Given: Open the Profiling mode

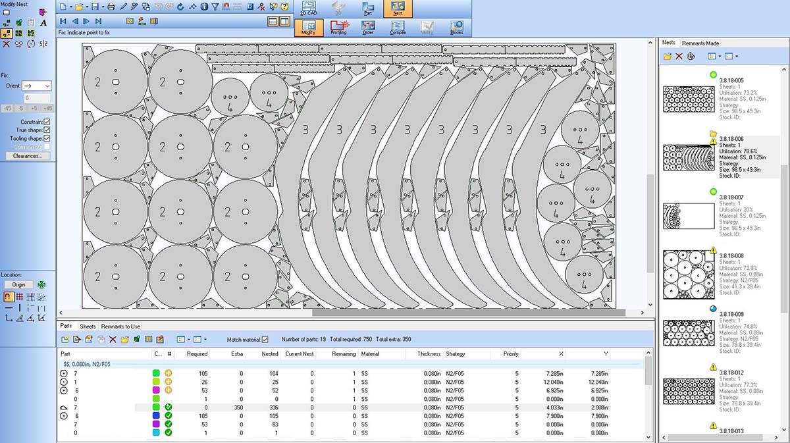Looking at the screenshot, I should tap(338, 28).
